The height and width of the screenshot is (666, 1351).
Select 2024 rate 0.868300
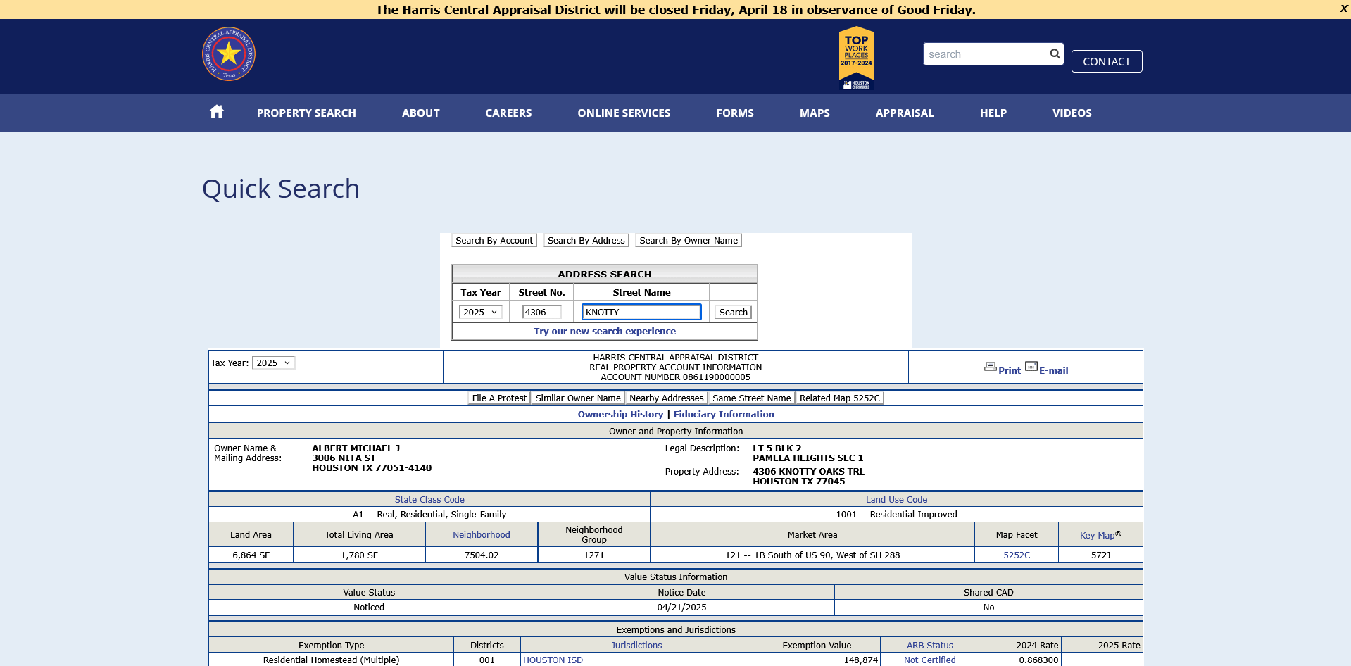pos(1038,660)
